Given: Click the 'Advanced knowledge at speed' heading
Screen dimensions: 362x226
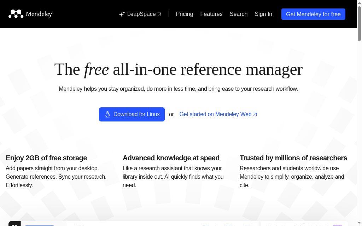Looking at the screenshot, I should point(171,158).
